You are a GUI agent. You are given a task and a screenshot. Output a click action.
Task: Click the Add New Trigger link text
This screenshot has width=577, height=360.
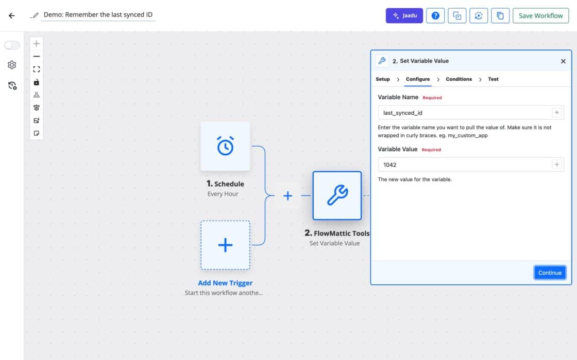[225, 283]
